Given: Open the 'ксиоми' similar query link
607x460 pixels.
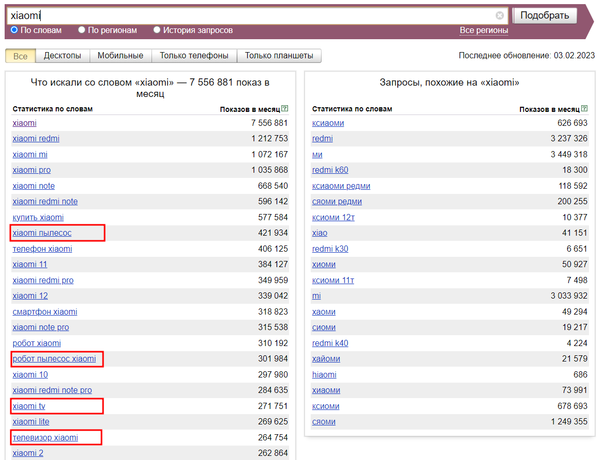Looking at the screenshot, I should [326, 406].
